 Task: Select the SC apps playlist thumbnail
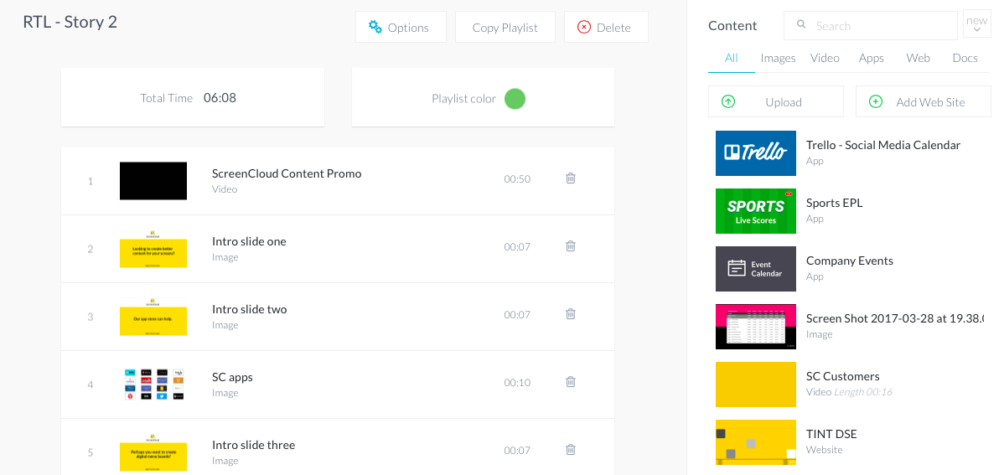153,384
